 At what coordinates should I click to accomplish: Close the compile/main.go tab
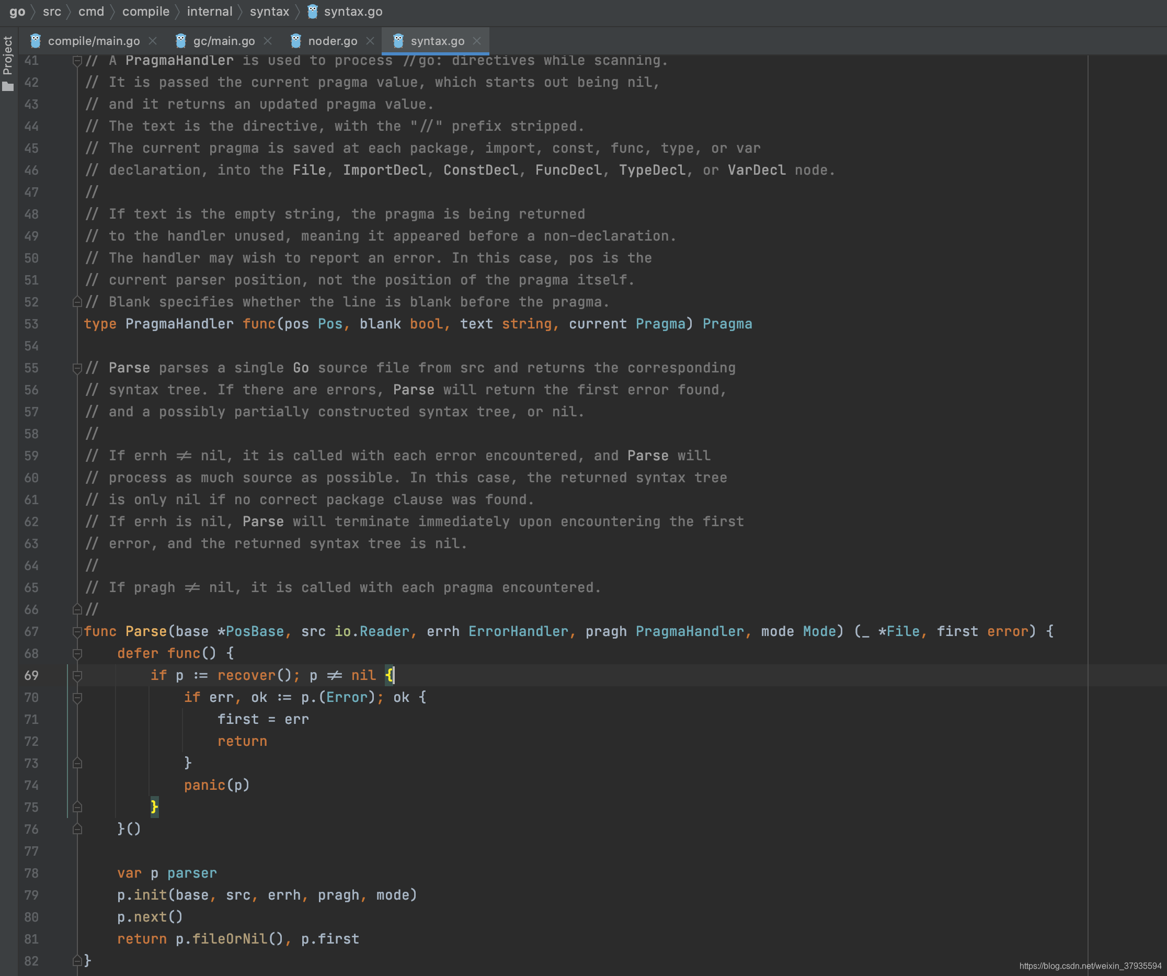coord(153,41)
